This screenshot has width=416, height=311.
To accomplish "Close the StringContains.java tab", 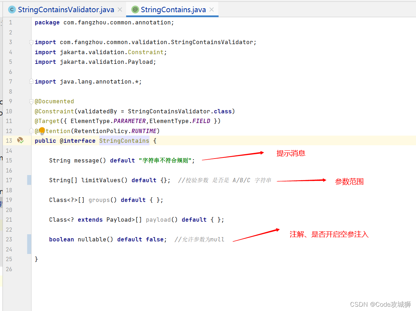I will 211,10.
